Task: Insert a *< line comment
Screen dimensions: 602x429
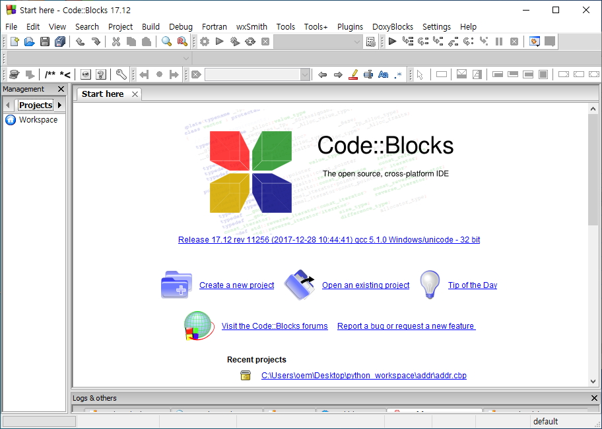Action: (x=65, y=74)
